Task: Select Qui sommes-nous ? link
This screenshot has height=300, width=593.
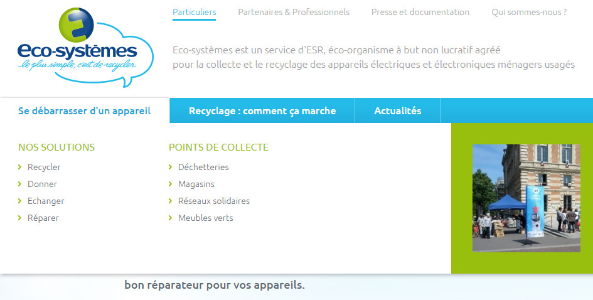Action: coord(529,12)
